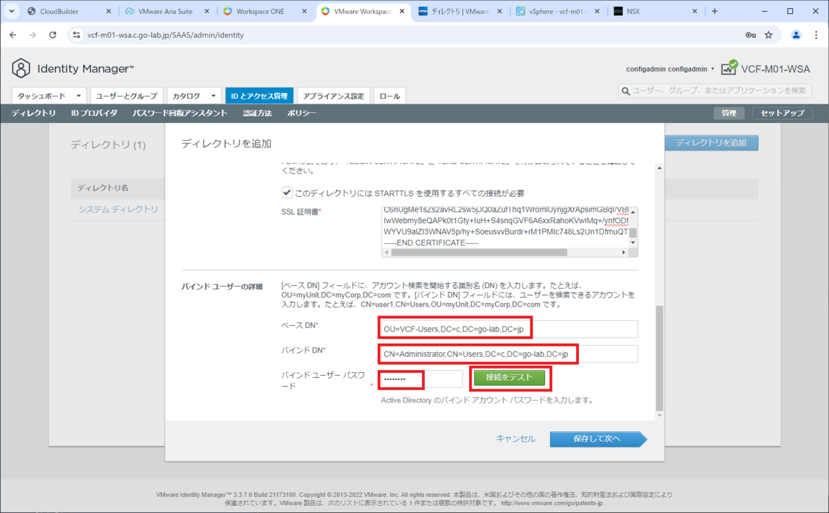Bookmark this page with star icon
The image size is (829, 513).
point(768,35)
